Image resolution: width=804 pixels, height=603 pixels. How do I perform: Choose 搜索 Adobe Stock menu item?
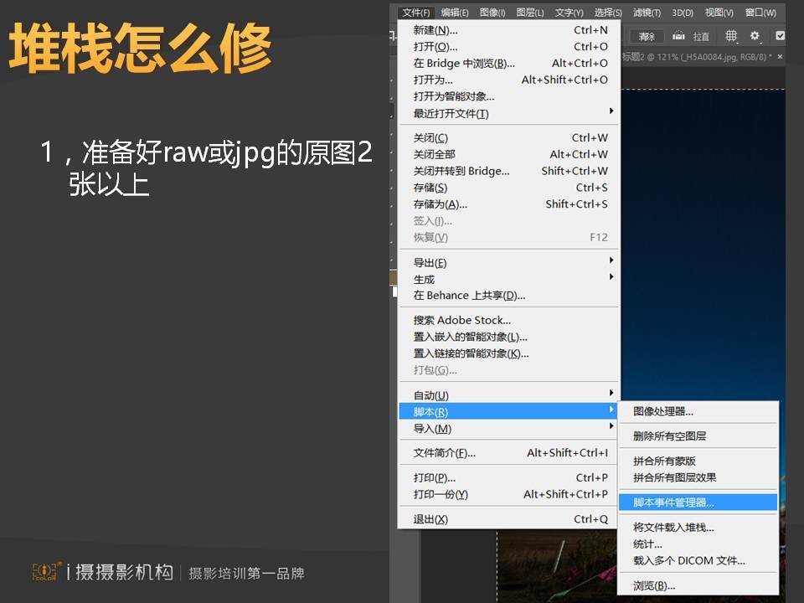coord(461,320)
